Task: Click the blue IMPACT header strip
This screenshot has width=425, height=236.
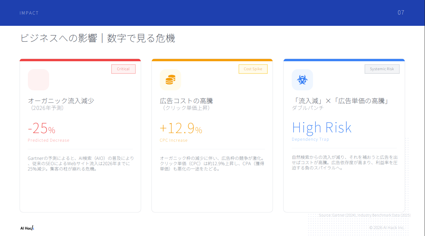Action: pyautogui.click(x=212, y=13)
